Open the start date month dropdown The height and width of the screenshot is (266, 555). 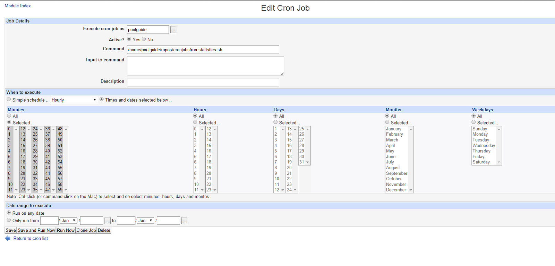coord(69,221)
